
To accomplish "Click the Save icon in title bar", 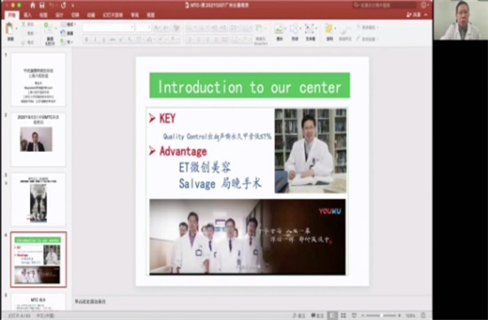I will point(42,5).
